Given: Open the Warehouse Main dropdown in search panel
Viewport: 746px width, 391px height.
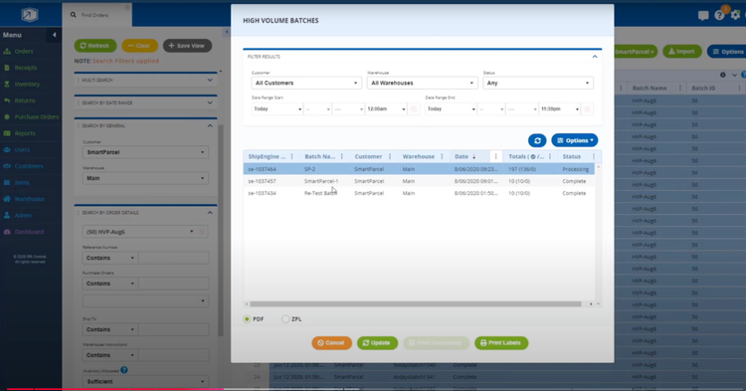Looking at the screenshot, I should 145,178.
